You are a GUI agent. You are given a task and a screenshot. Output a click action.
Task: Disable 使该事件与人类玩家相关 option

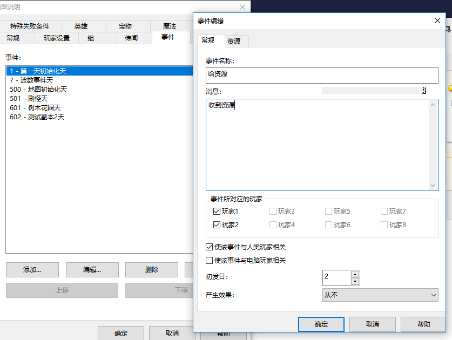(210, 247)
